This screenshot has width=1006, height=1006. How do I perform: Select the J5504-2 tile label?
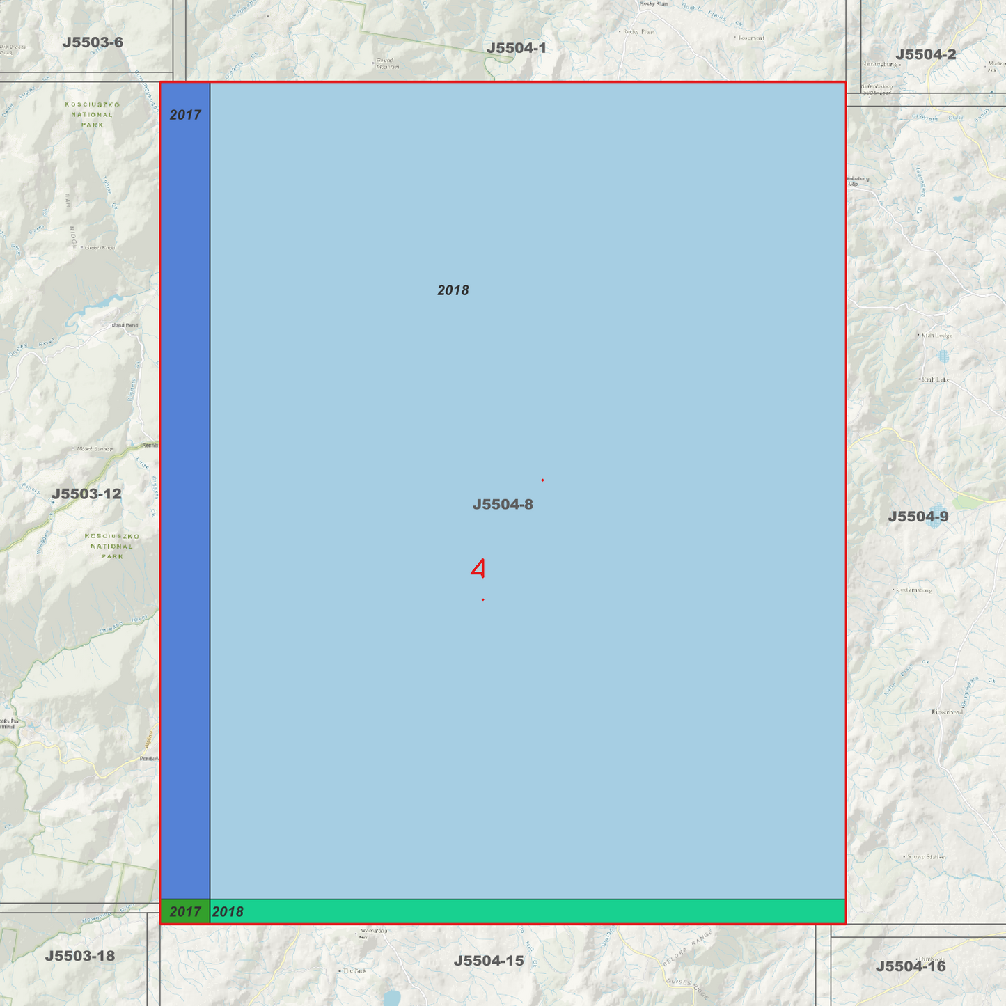click(x=925, y=54)
